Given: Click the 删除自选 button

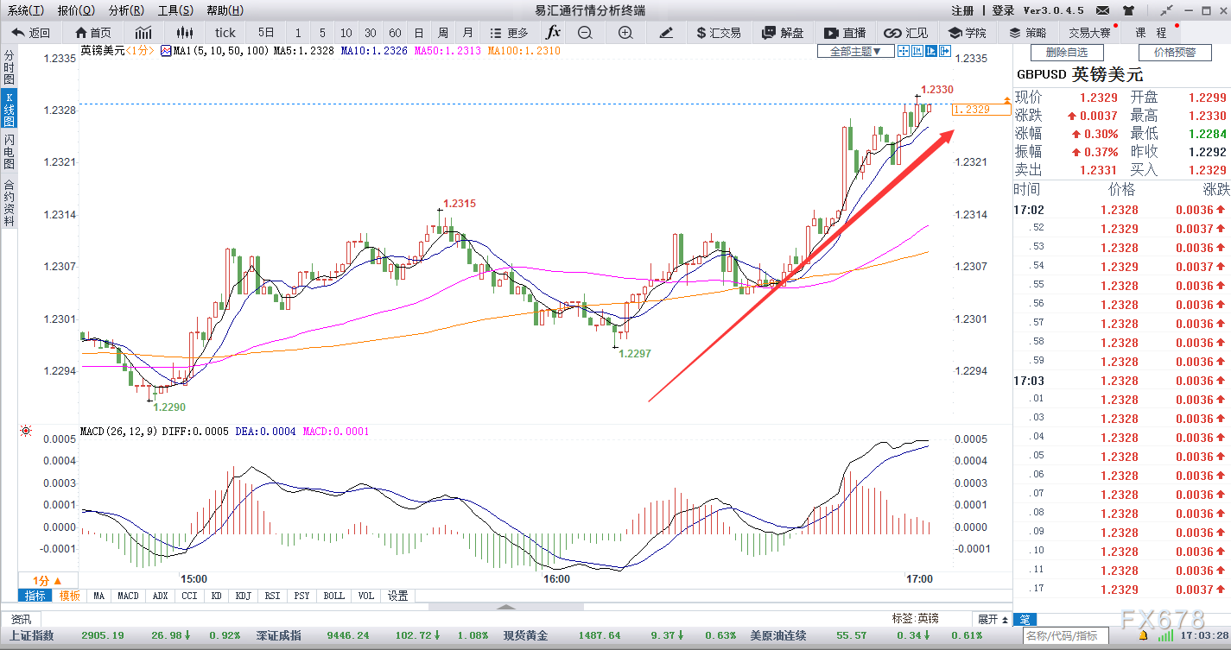Looking at the screenshot, I should (x=1067, y=53).
